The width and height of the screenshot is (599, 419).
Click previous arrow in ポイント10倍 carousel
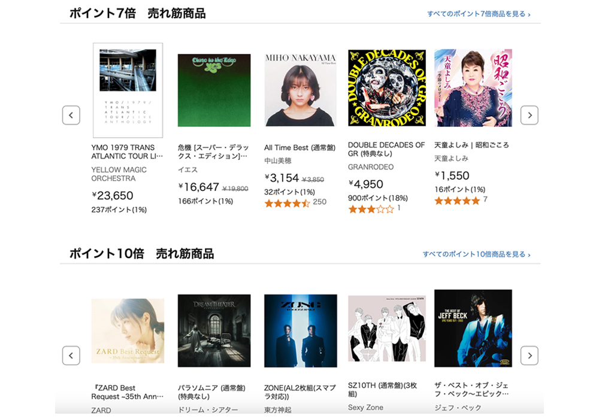[71, 356]
